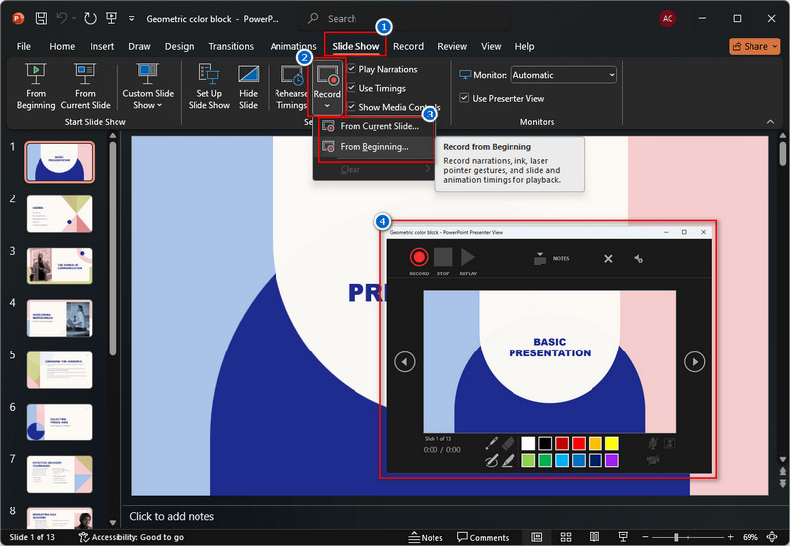
Task: Start slideshow from quick access toolbar icon
Action: pos(111,18)
